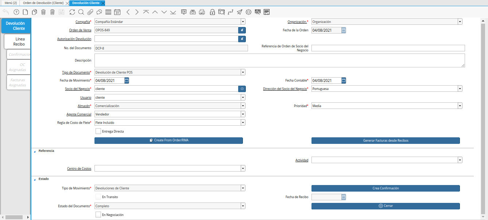
Task: Toggle the En Negociación checkbox
Action: coord(98,215)
